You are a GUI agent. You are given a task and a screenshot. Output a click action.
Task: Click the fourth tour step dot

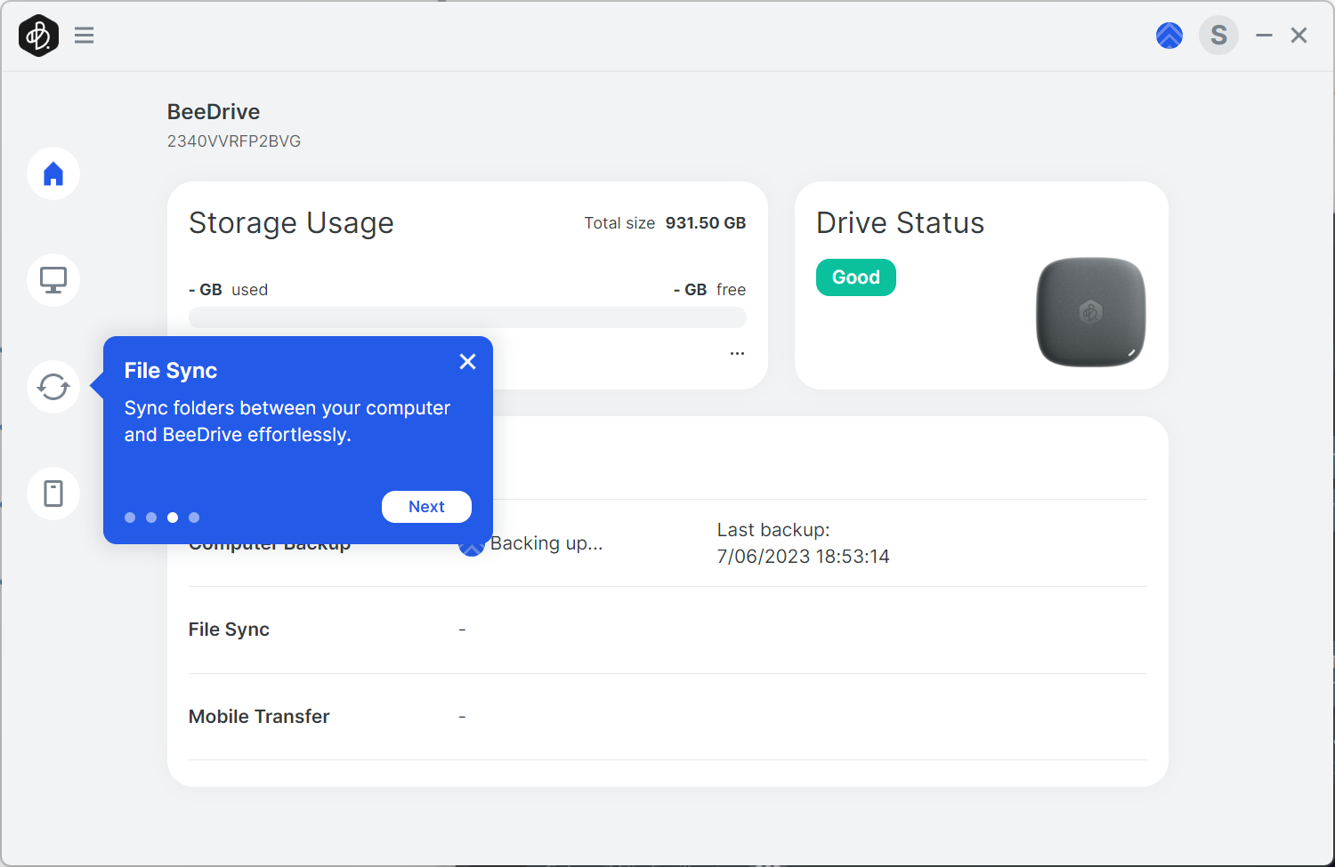pos(194,518)
